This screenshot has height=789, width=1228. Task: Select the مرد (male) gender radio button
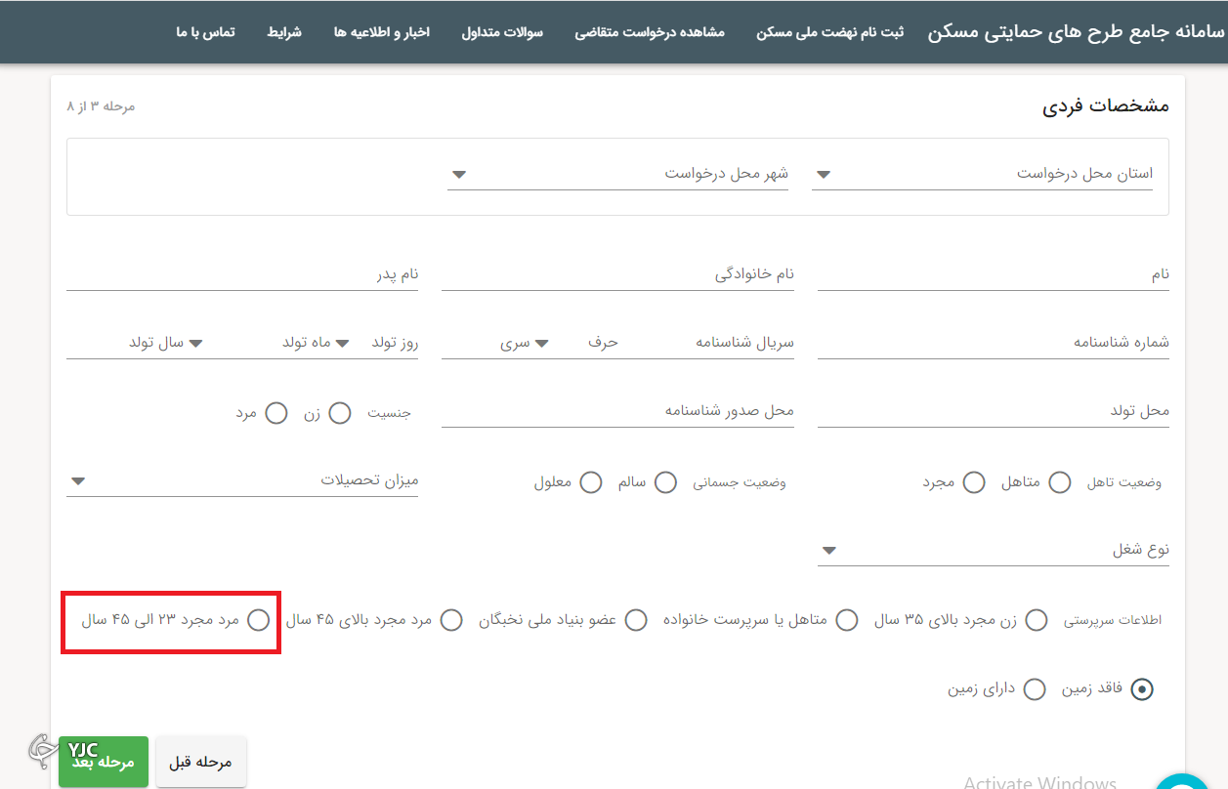(x=276, y=413)
